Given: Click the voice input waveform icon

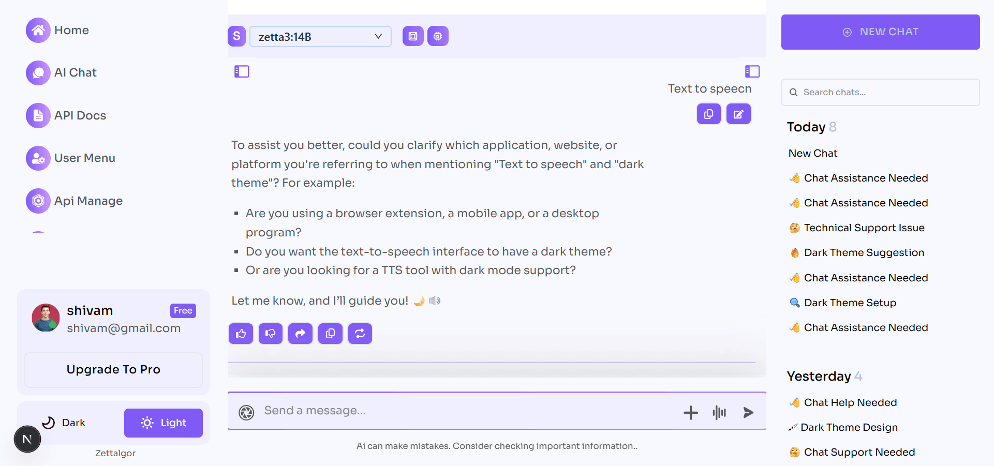Looking at the screenshot, I should (719, 412).
